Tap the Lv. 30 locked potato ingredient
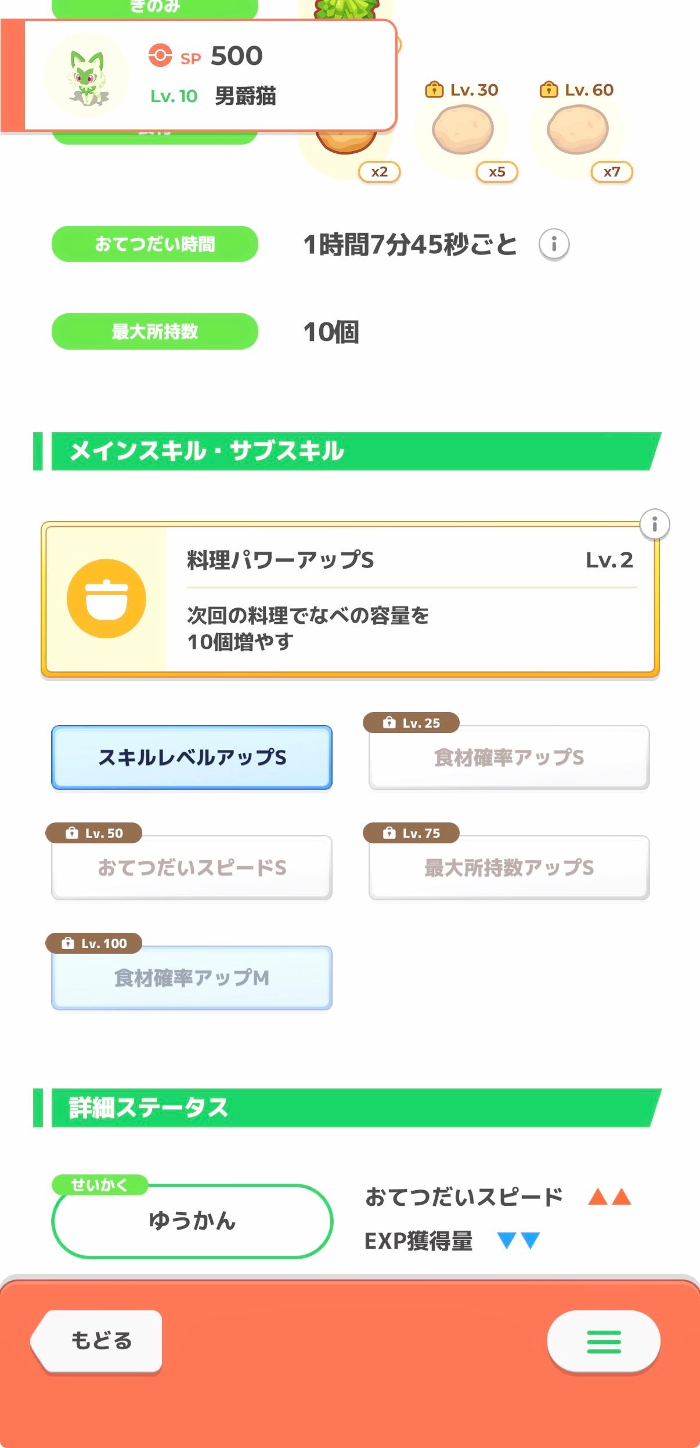 [463, 129]
